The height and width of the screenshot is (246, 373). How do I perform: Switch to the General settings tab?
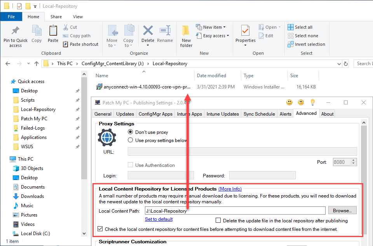coord(103,114)
